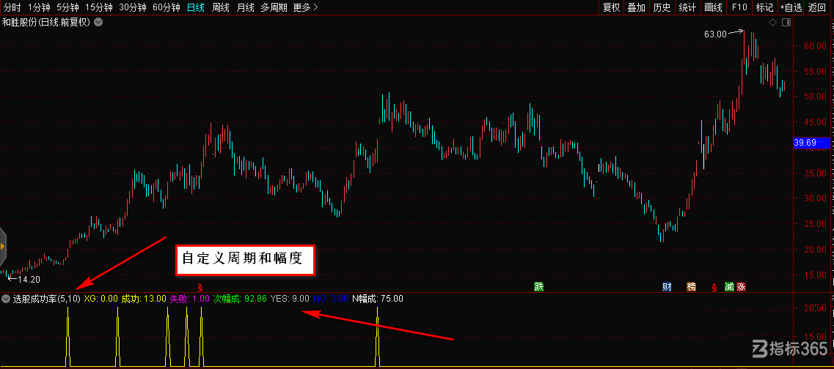Open the 历史 history button

(x=662, y=7)
